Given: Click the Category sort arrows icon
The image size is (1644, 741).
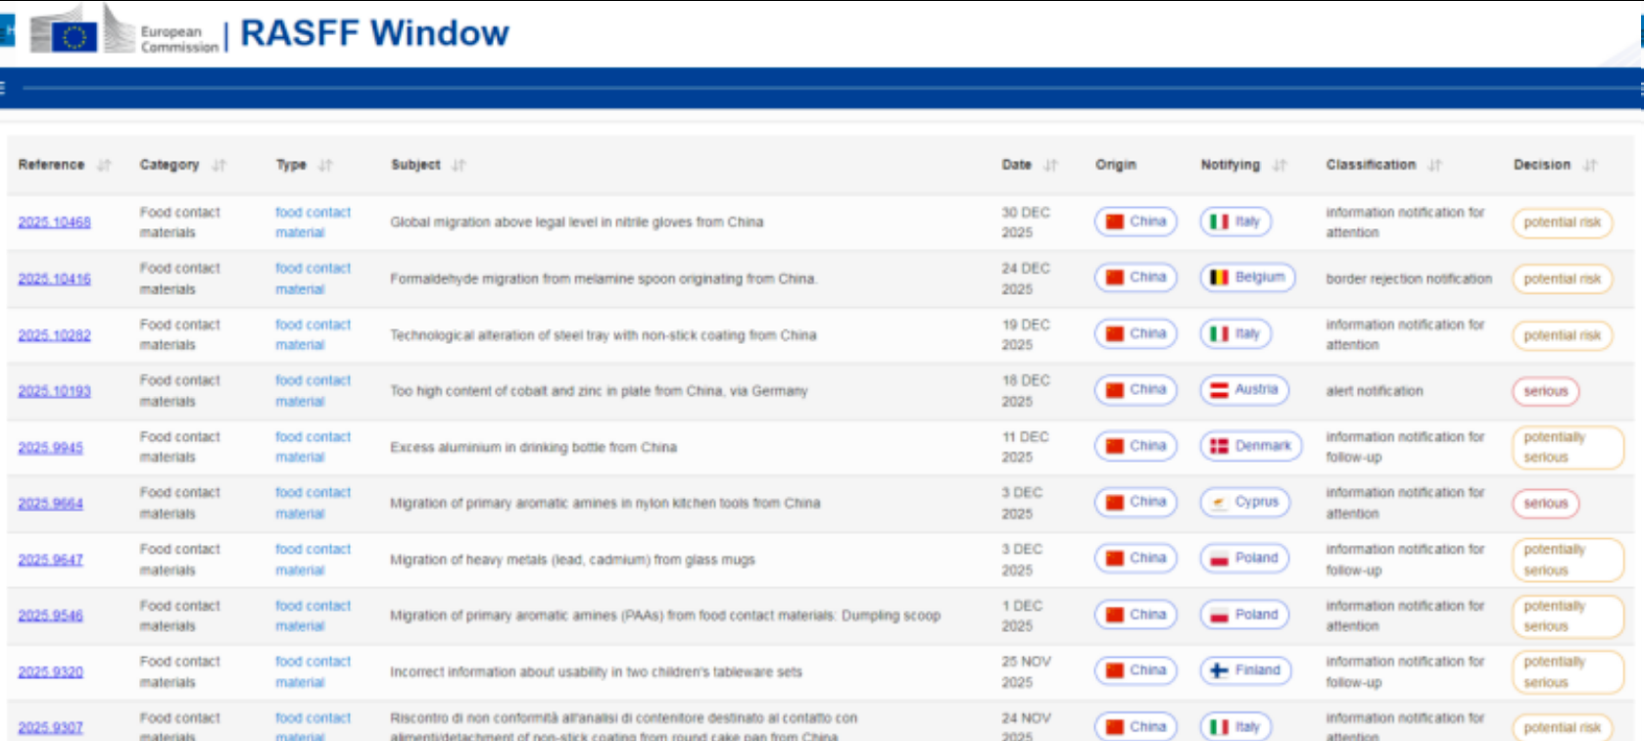Looking at the screenshot, I should pos(219,165).
